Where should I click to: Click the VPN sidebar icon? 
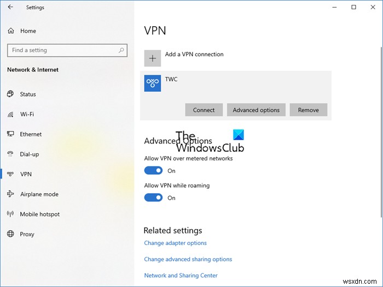pos(10,174)
